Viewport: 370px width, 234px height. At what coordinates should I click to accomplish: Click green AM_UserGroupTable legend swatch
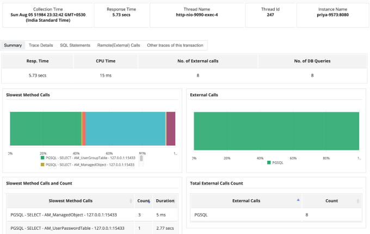tap(42, 157)
